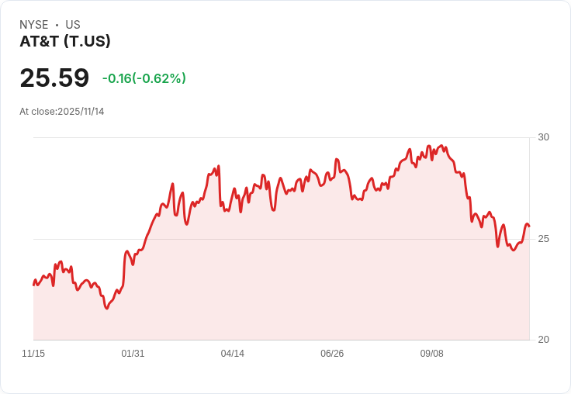The height and width of the screenshot is (394, 571).
Task: Select the NYSE exchange label
Action: (34, 25)
